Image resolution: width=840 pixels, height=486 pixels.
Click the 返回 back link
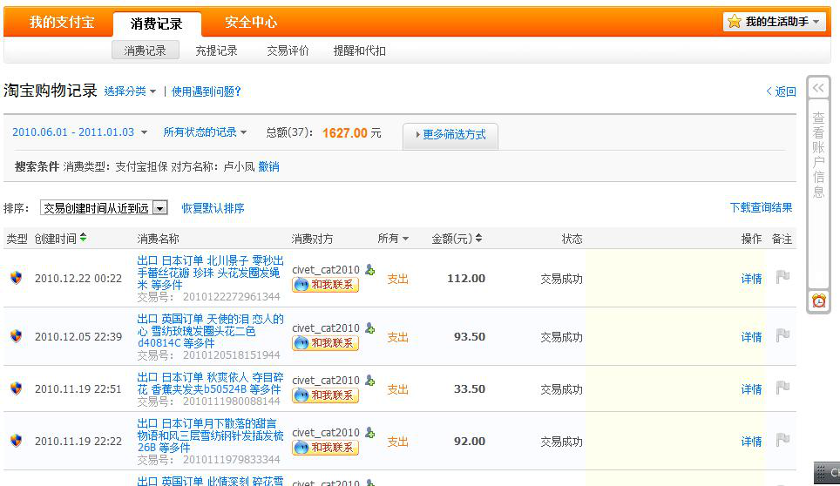tap(782, 91)
